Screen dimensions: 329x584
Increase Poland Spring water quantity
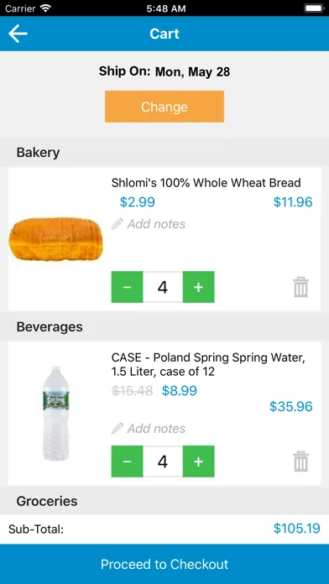199,461
